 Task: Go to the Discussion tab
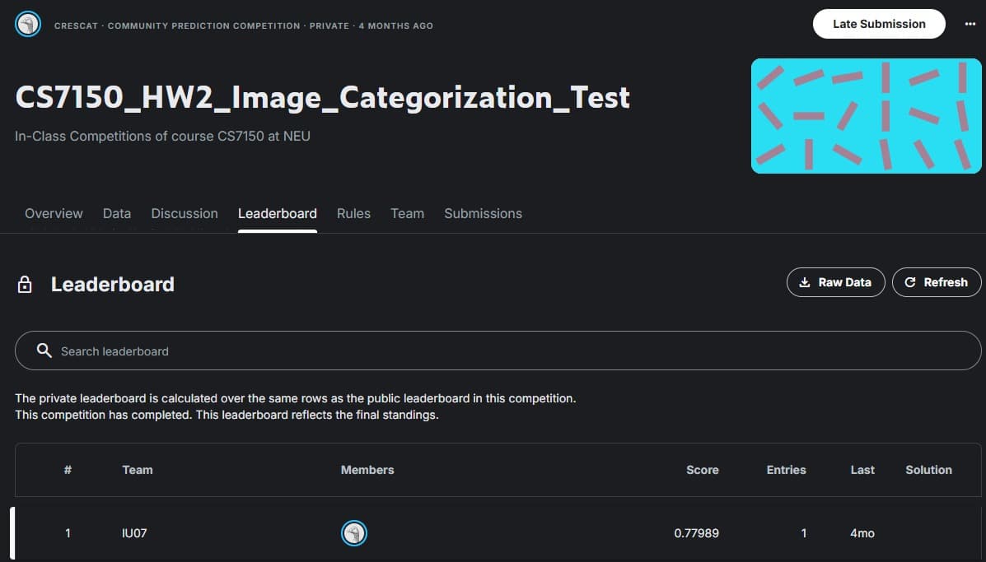pyautogui.click(x=185, y=213)
